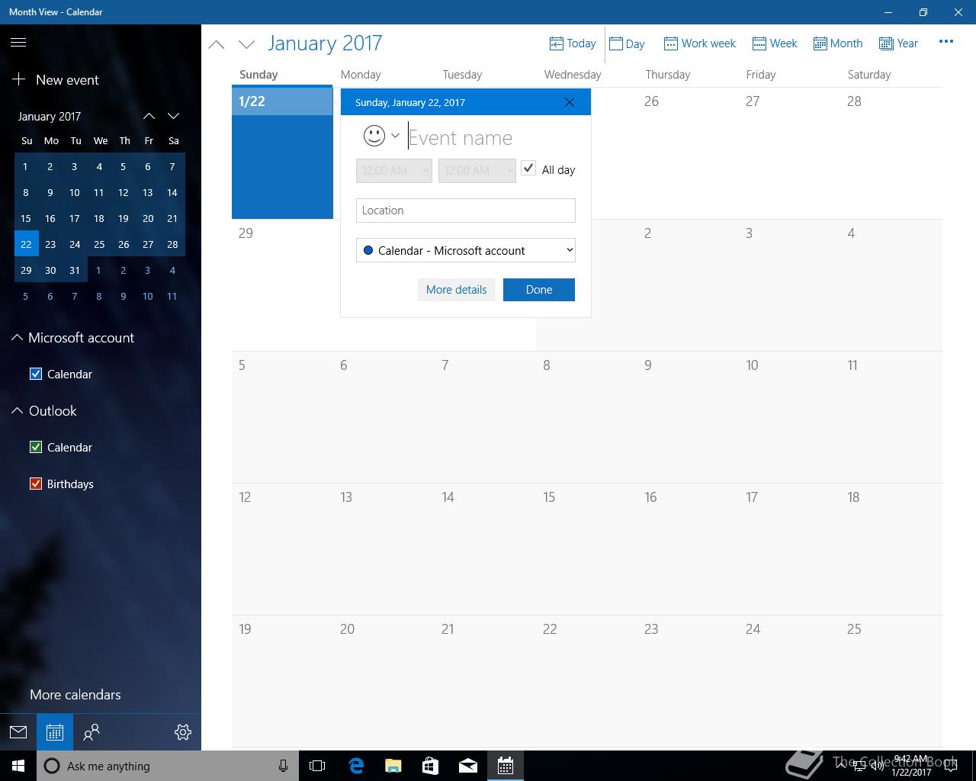
Task: Open the end time dropdown
Action: [477, 170]
